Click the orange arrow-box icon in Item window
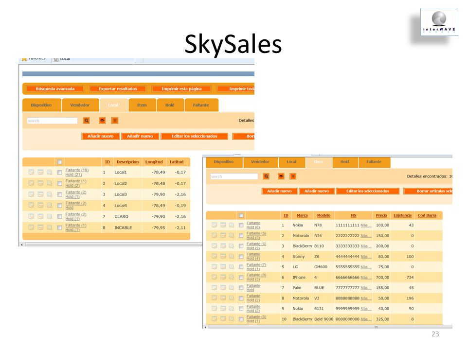 (281, 176)
